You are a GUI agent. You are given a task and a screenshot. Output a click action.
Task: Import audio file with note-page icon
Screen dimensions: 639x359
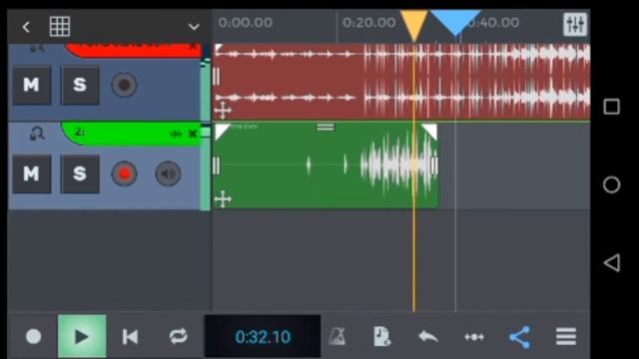(382, 336)
